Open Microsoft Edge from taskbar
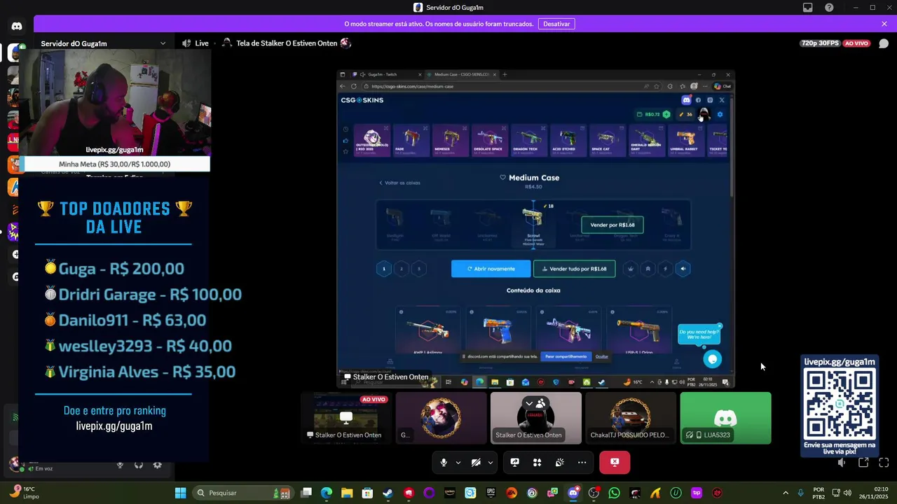 327,493
